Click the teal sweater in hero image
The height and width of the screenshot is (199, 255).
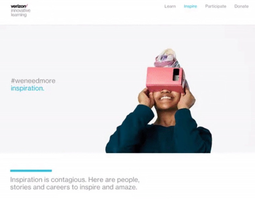pyautogui.click(x=159, y=135)
